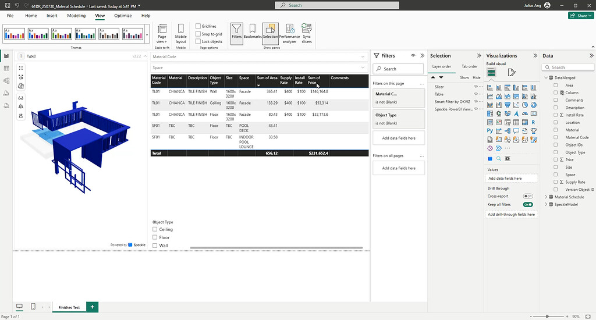This screenshot has height=320, width=596.
Task: Open the Material Code slicer dropdown
Action: 363,56
